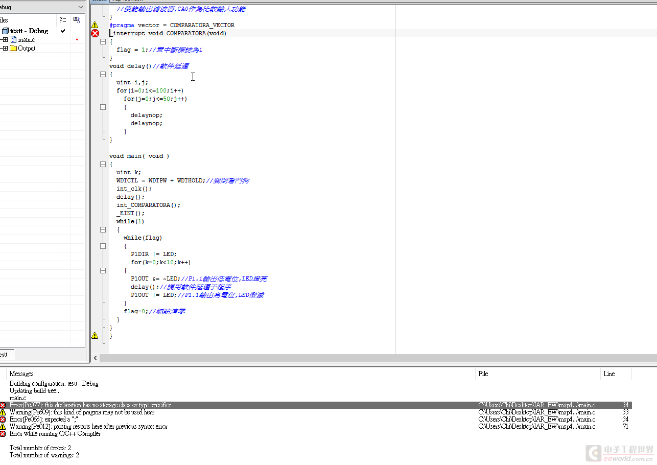Click the editor's horizontal scrollbar track
657x465 pixels.
click(378, 358)
